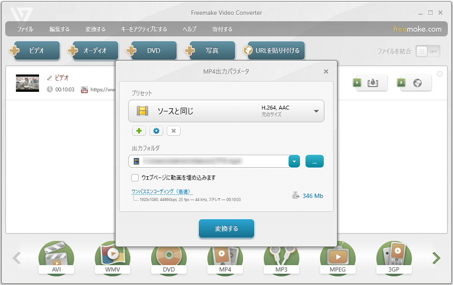Image resolution: width=453 pixels, height=285 pixels.
Task: Add a DVD source
Action: (x=151, y=50)
